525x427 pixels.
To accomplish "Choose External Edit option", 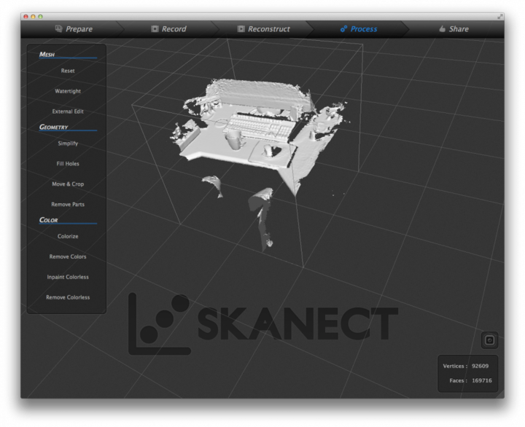I will point(68,111).
